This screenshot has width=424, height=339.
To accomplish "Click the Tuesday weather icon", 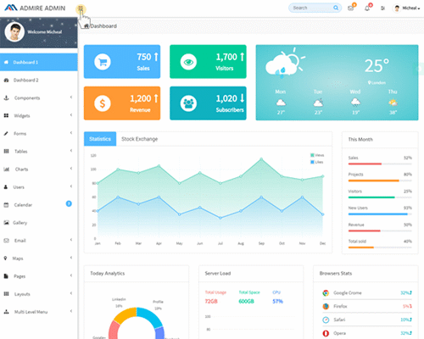I will coord(318,103).
